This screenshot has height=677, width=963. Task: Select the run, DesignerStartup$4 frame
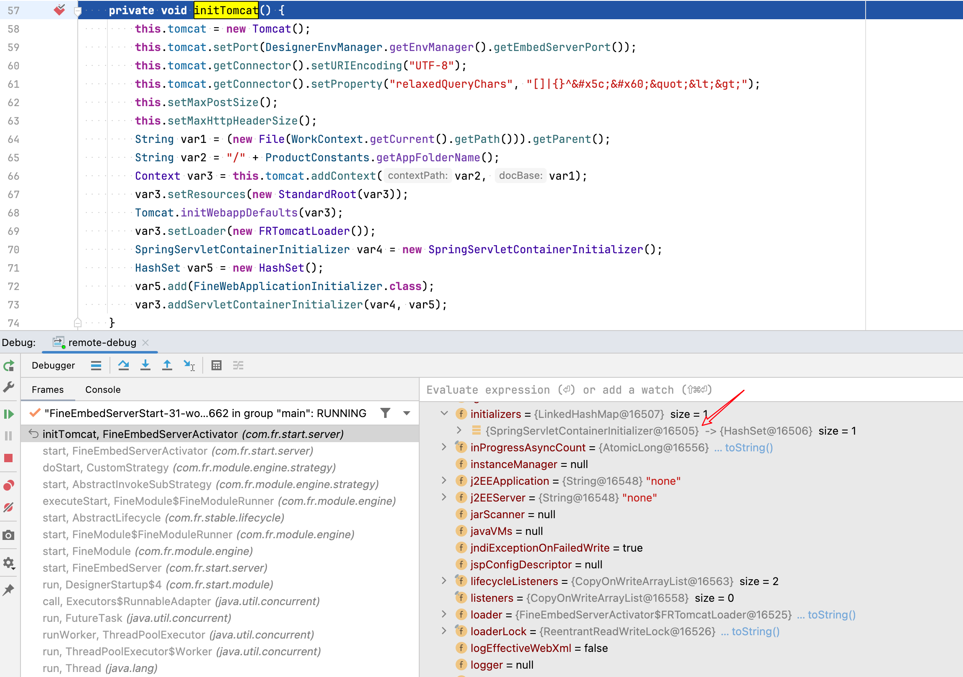(x=220, y=584)
